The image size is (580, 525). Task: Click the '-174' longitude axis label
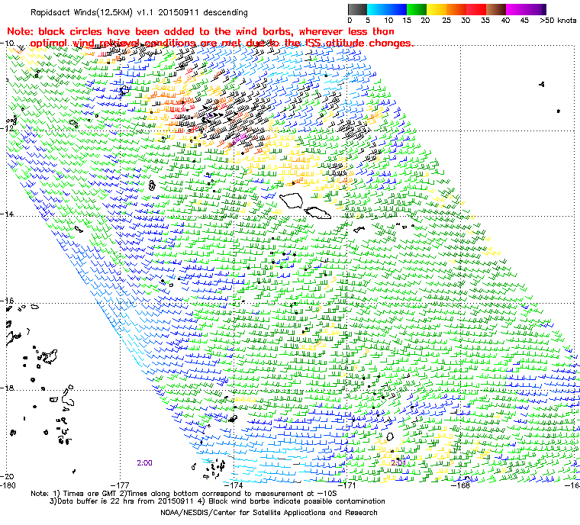(x=234, y=485)
